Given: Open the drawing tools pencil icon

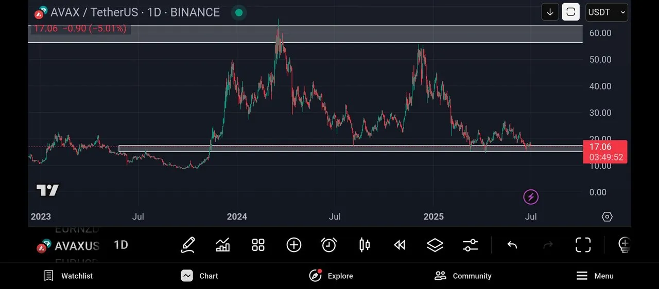Looking at the screenshot, I should point(188,245).
